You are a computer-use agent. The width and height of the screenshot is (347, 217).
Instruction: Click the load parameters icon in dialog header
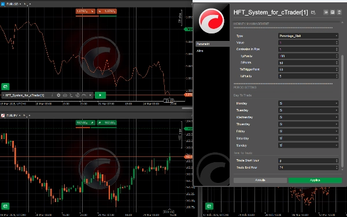click(x=326, y=12)
